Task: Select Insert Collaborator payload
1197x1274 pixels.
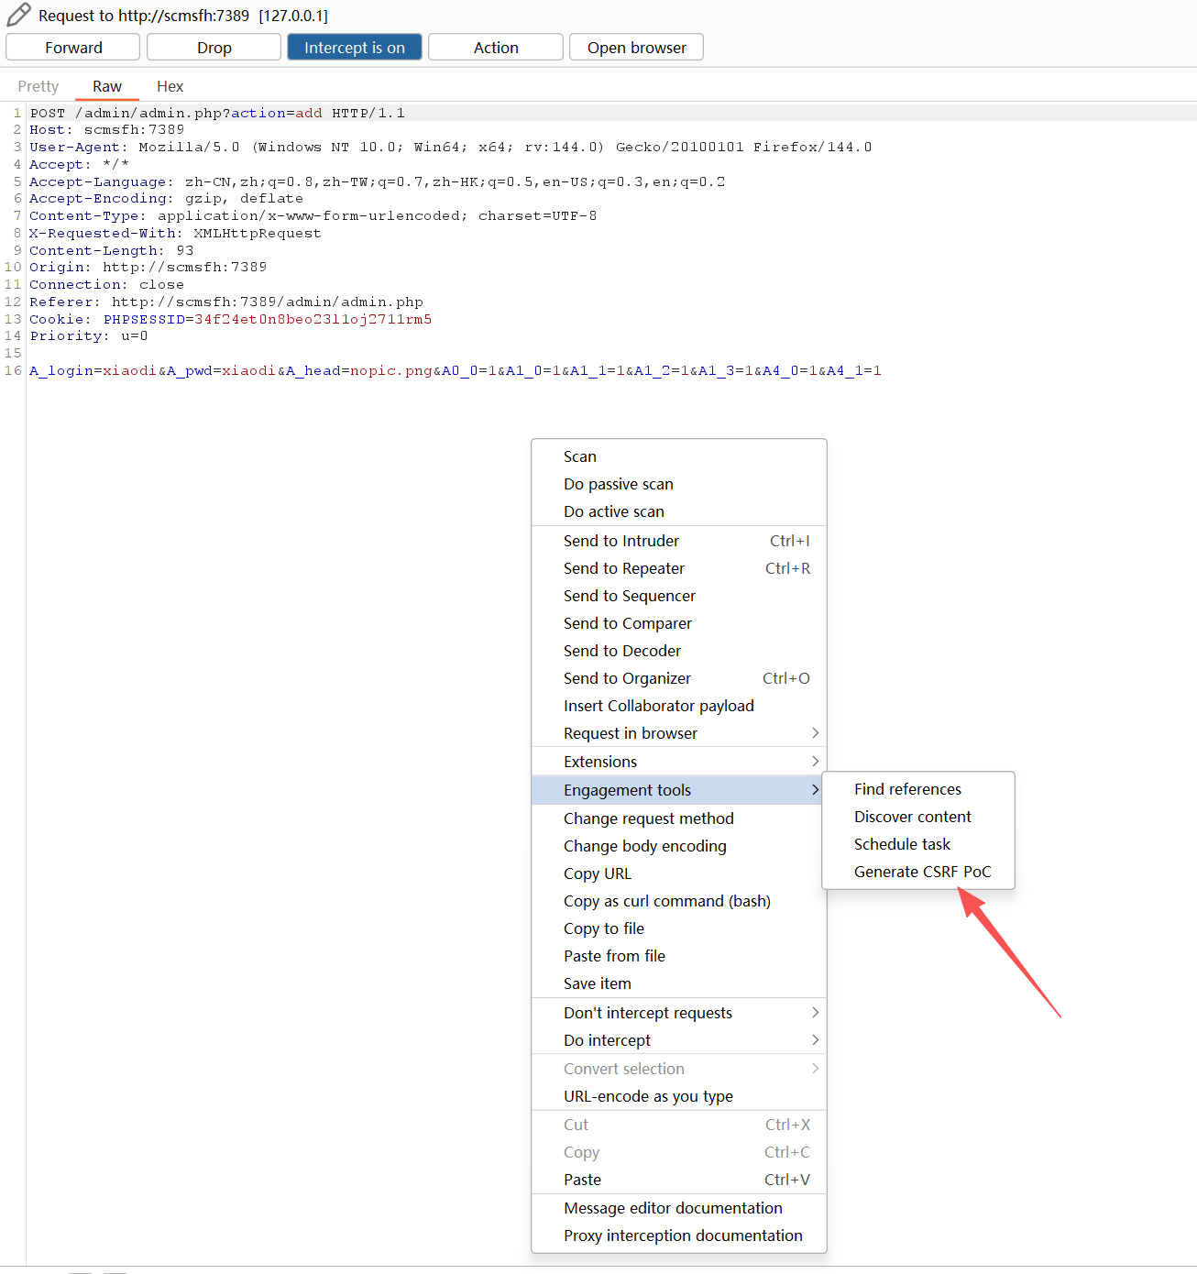Action: pyautogui.click(x=679, y=706)
